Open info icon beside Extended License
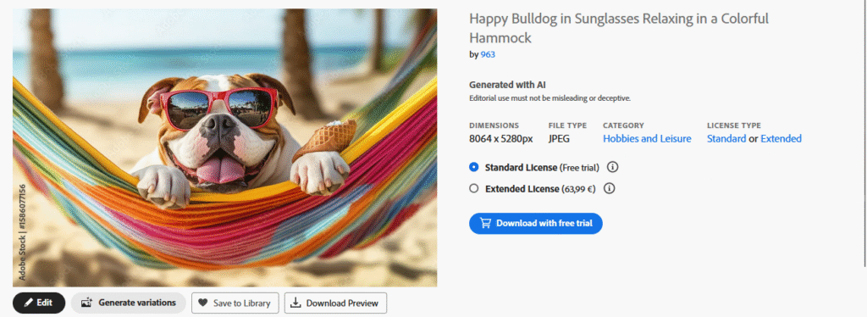Screen dimensions: 867x317 tap(610, 189)
